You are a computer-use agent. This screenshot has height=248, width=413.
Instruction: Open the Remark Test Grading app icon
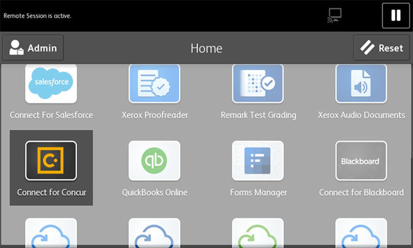[258, 83]
